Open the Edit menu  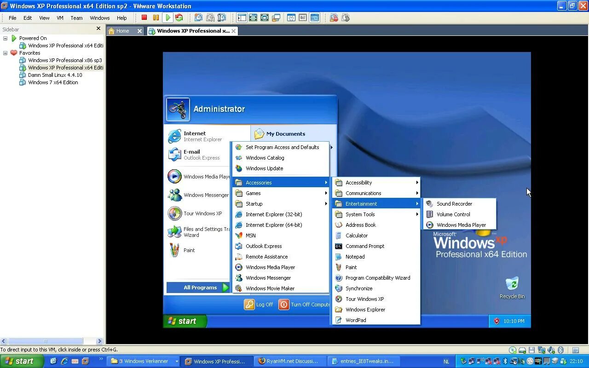click(x=28, y=18)
